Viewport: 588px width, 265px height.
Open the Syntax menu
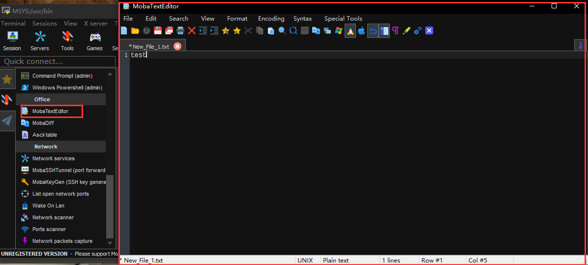pos(303,18)
